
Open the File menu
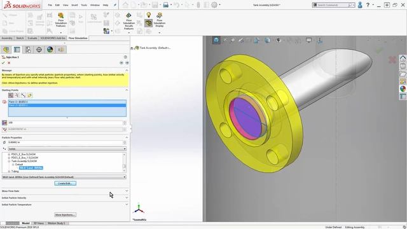pyautogui.click(x=50, y=5)
